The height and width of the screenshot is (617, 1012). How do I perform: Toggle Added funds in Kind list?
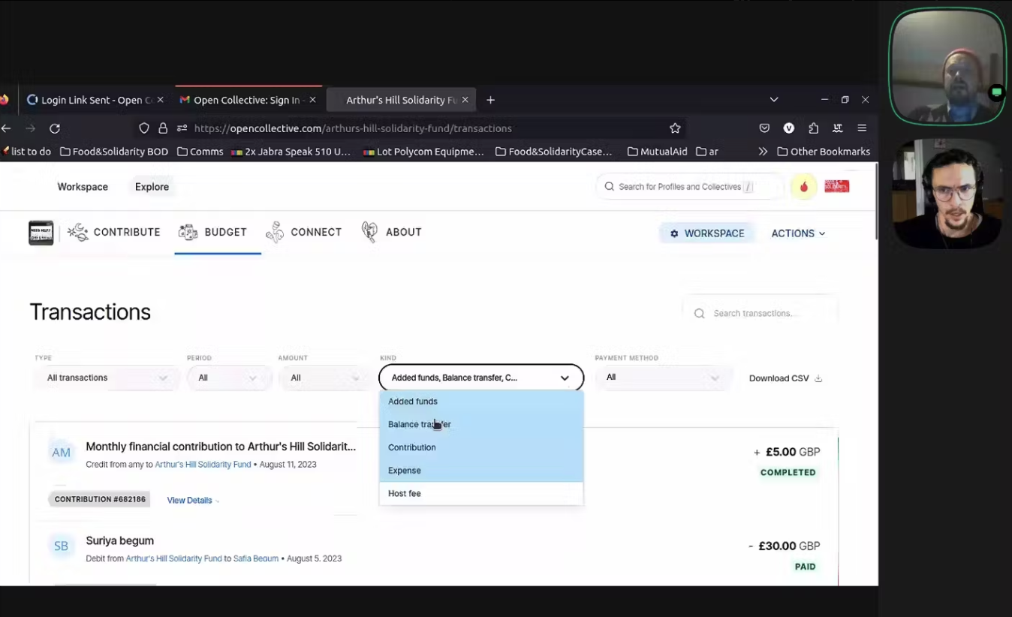(x=481, y=402)
